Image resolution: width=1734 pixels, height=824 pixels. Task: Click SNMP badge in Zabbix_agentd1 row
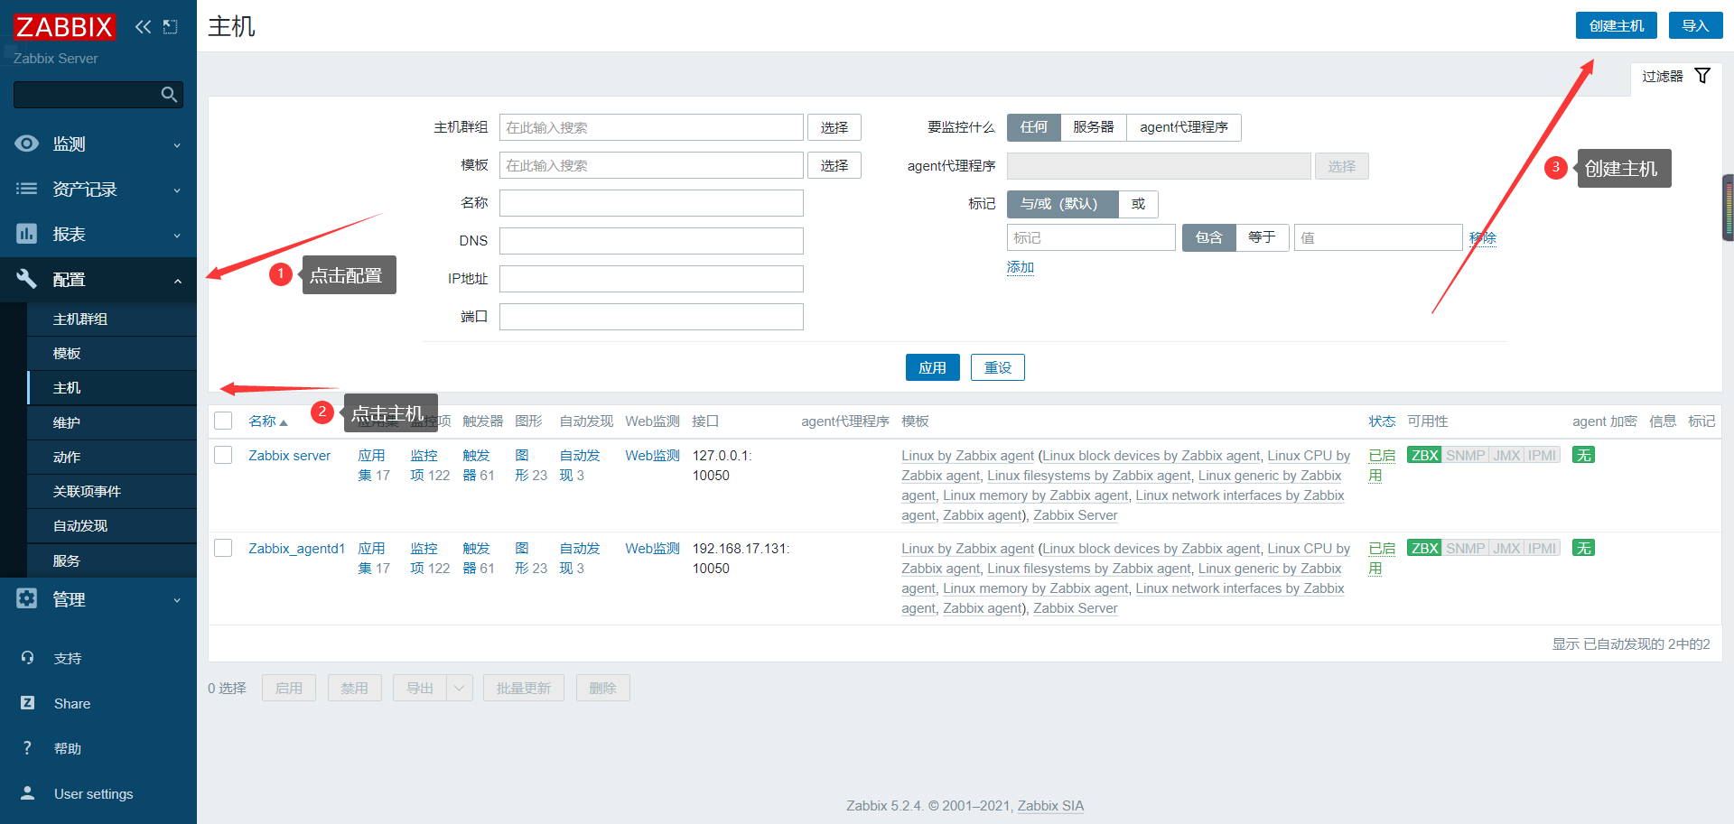1465,548
